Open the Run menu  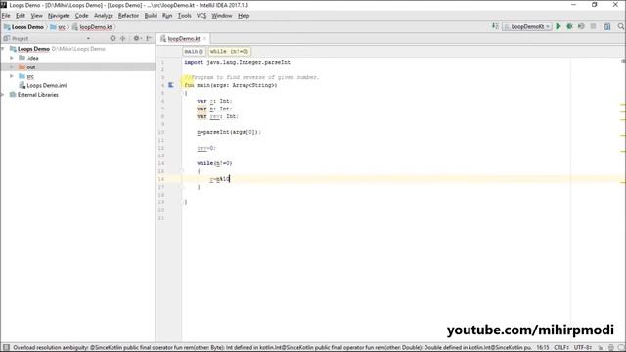(x=167, y=16)
